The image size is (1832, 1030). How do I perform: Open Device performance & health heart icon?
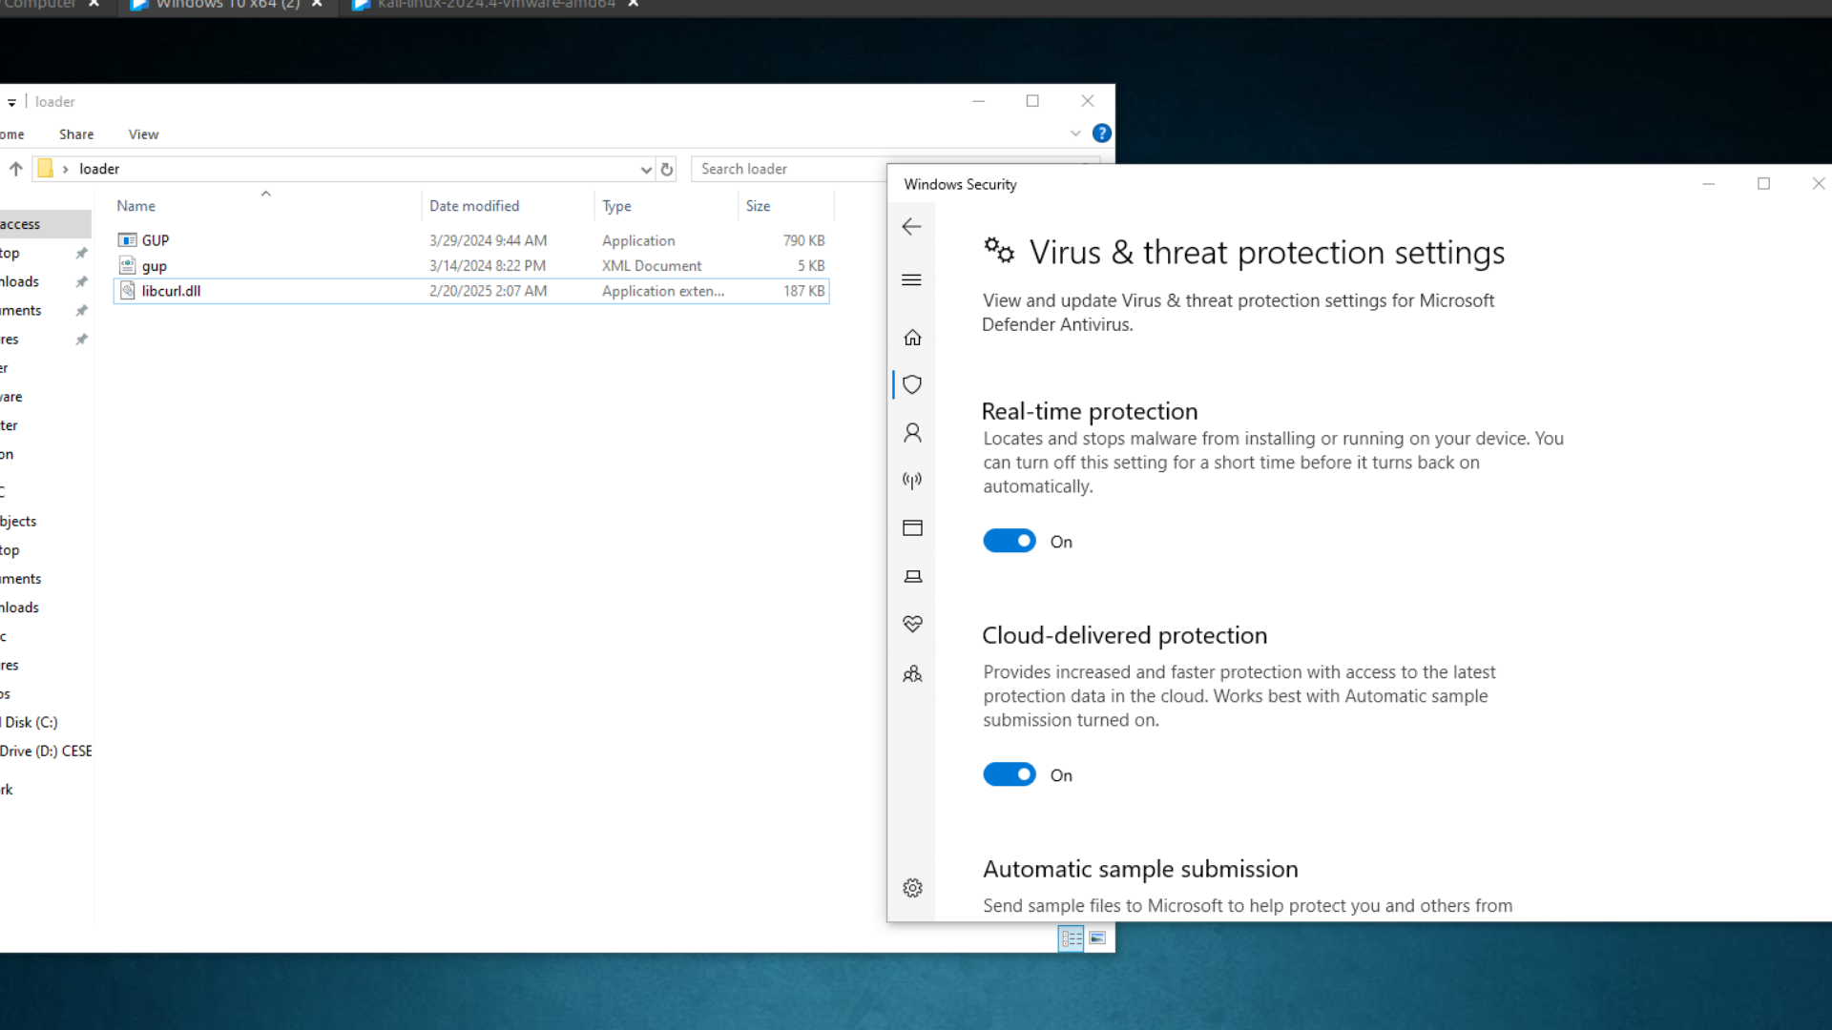(912, 624)
